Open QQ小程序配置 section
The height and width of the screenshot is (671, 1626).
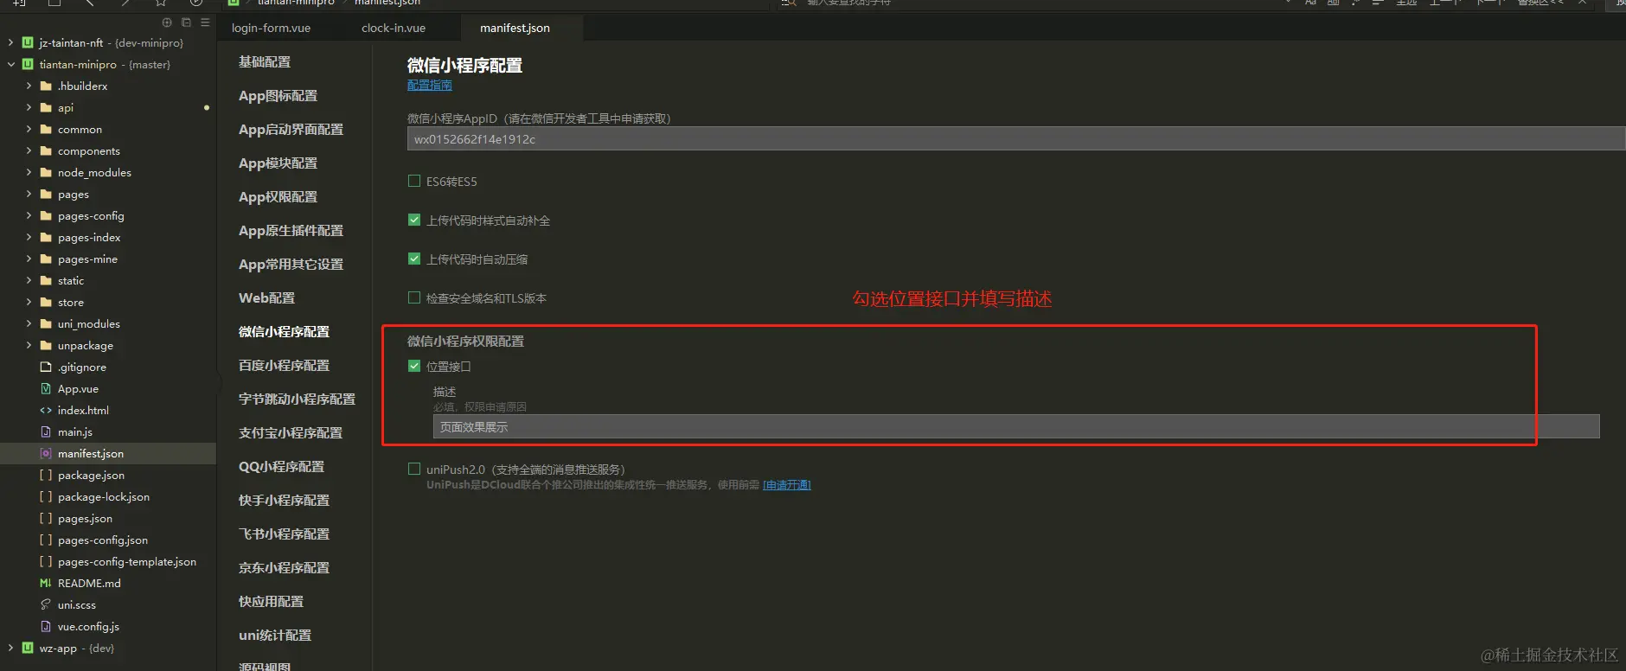[281, 466]
